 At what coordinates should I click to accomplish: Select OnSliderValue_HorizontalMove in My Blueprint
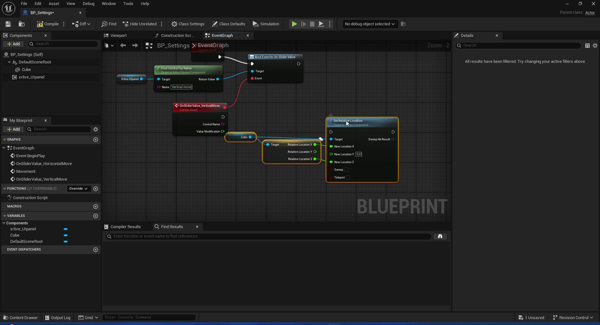[44, 164]
